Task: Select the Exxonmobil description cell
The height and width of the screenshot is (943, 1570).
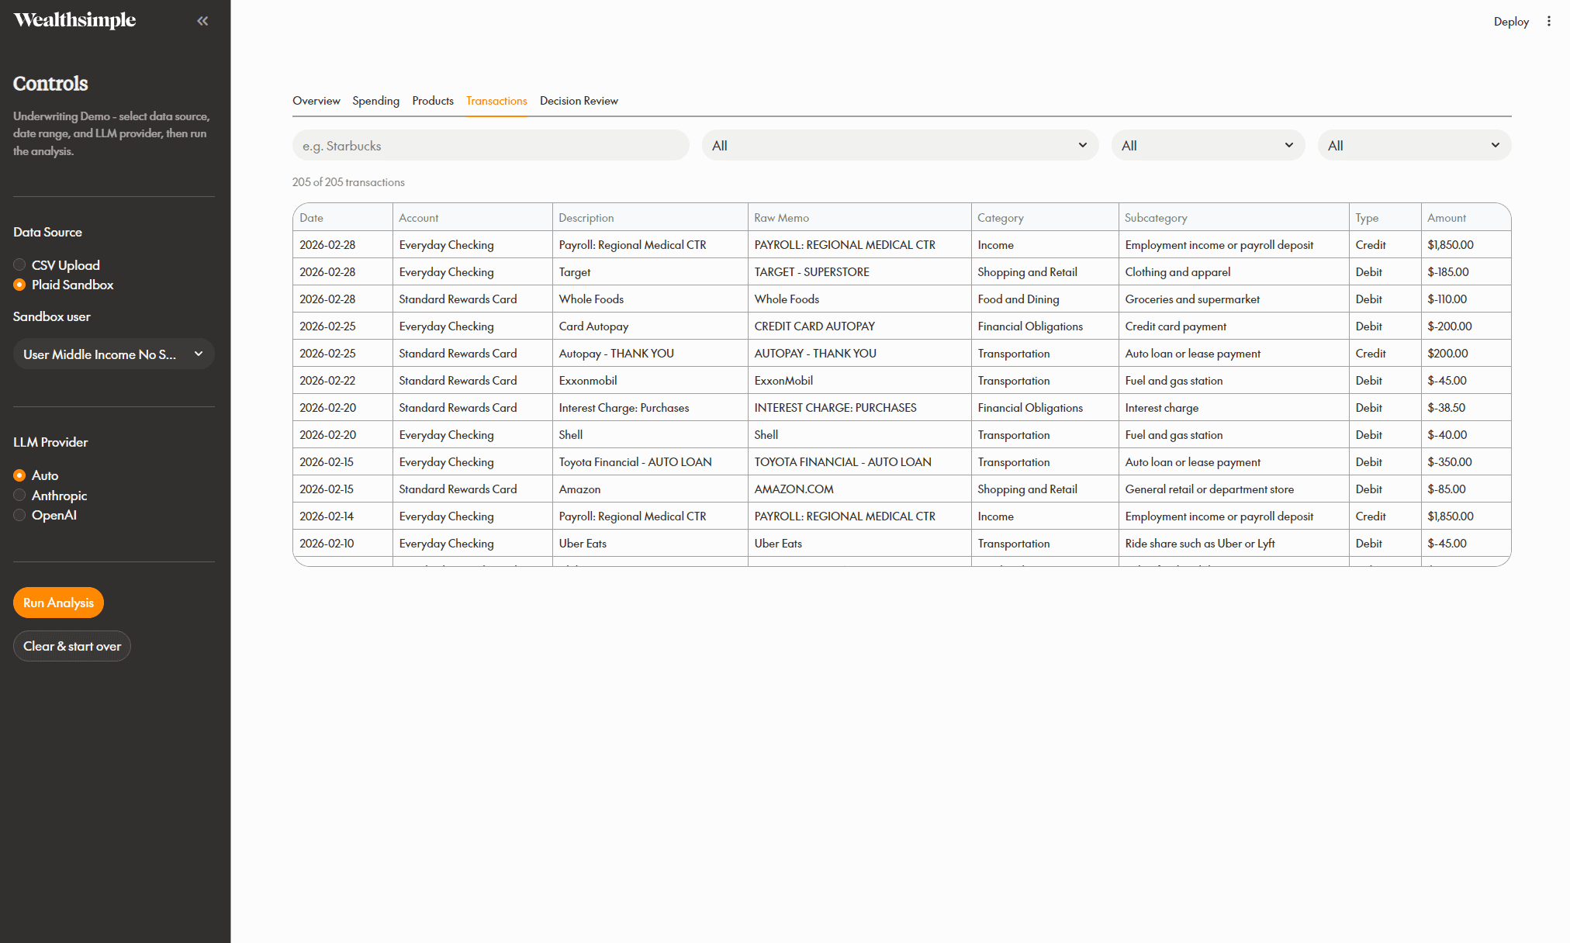Action: point(650,381)
